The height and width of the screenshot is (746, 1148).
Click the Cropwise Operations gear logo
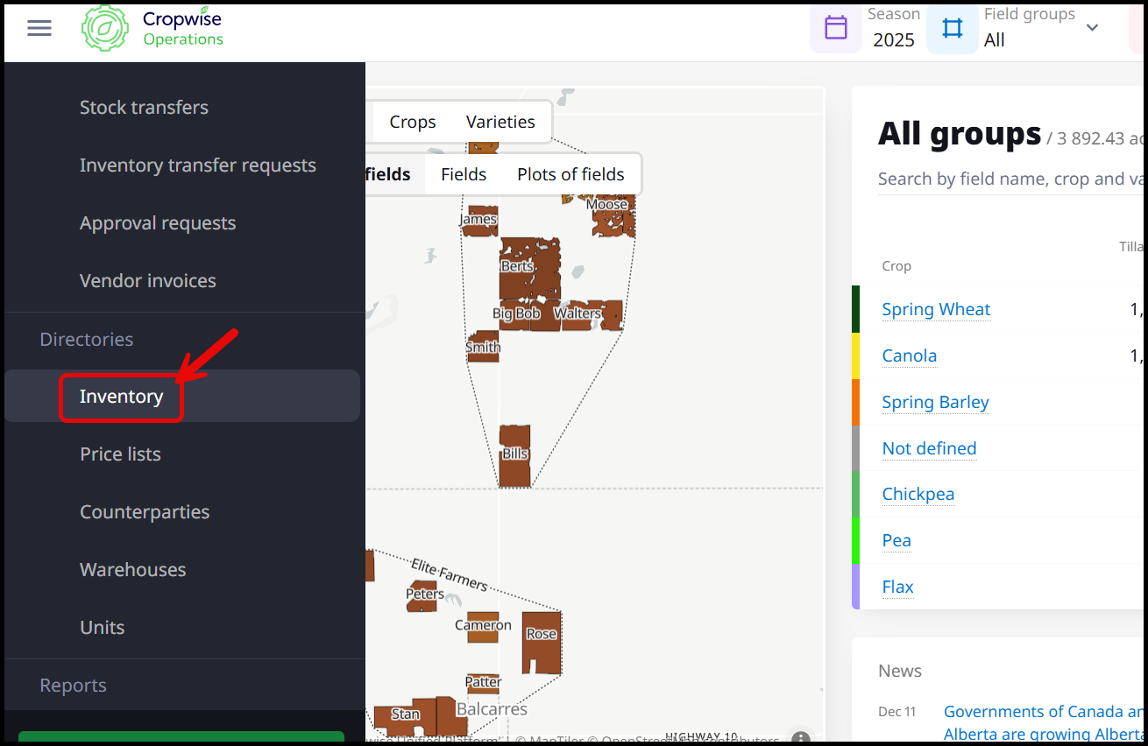pyautogui.click(x=105, y=29)
